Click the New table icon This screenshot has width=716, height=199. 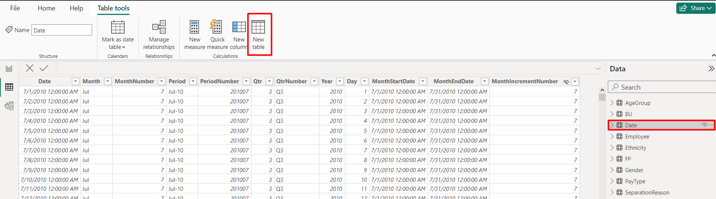(x=258, y=27)
